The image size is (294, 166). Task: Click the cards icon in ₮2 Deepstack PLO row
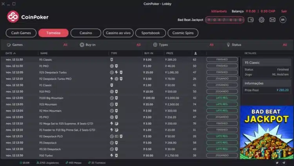[x=116, y=136]
